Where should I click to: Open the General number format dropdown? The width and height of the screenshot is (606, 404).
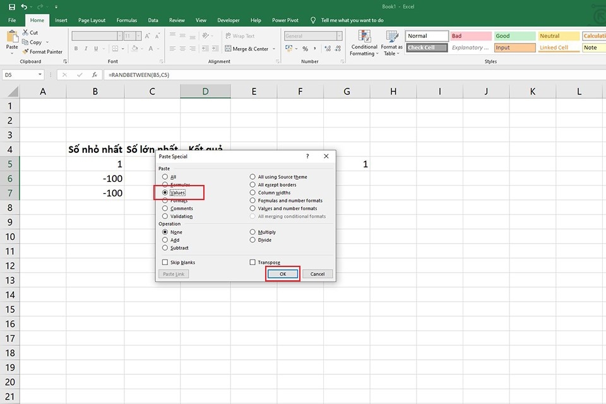(x=339, y=36)
